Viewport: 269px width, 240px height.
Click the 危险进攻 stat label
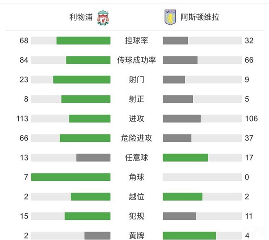136,138
